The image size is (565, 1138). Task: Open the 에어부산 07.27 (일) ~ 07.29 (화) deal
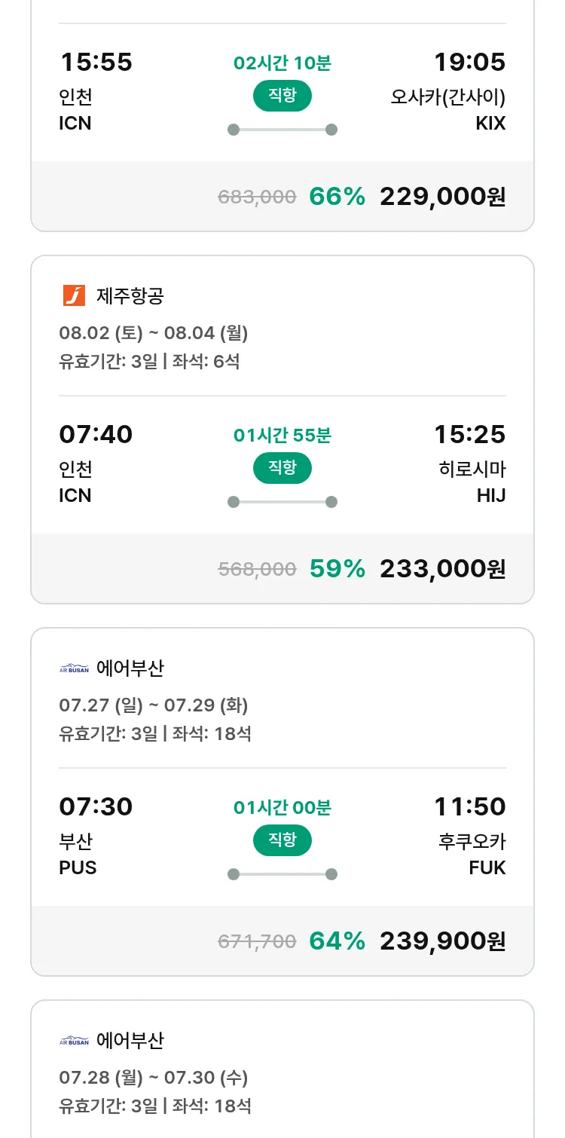pos(153,705)
